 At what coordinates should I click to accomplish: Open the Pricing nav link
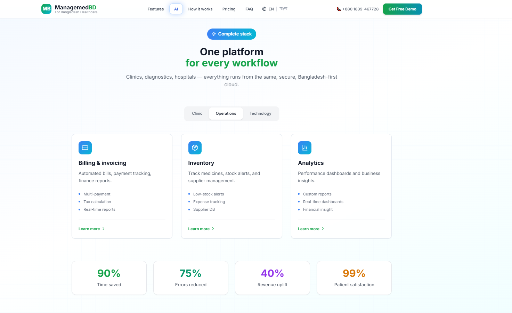229,9
